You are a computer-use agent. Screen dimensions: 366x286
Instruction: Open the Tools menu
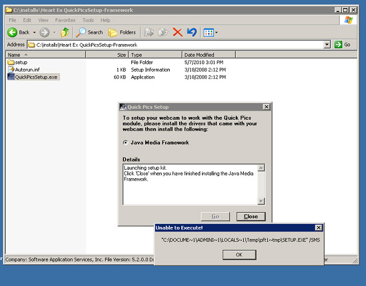88,20
